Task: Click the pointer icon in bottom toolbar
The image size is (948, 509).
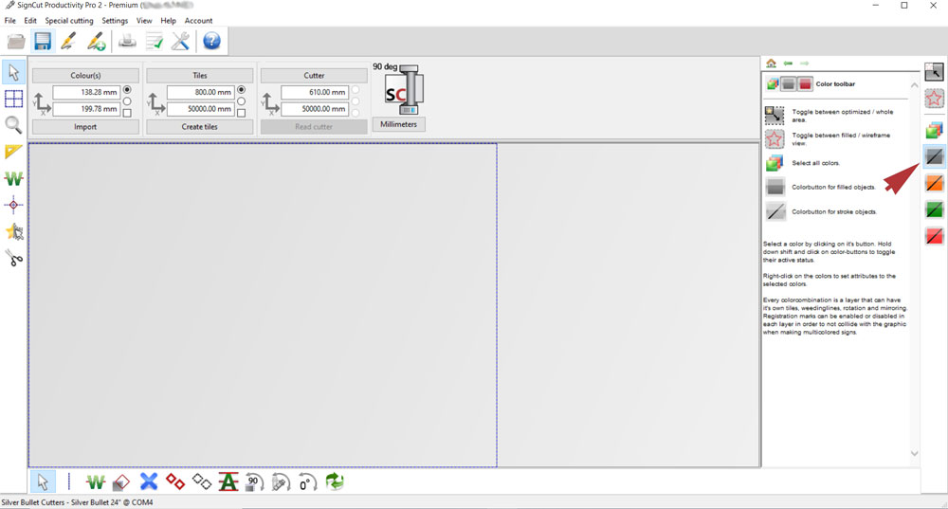Action: pos(43,482)
